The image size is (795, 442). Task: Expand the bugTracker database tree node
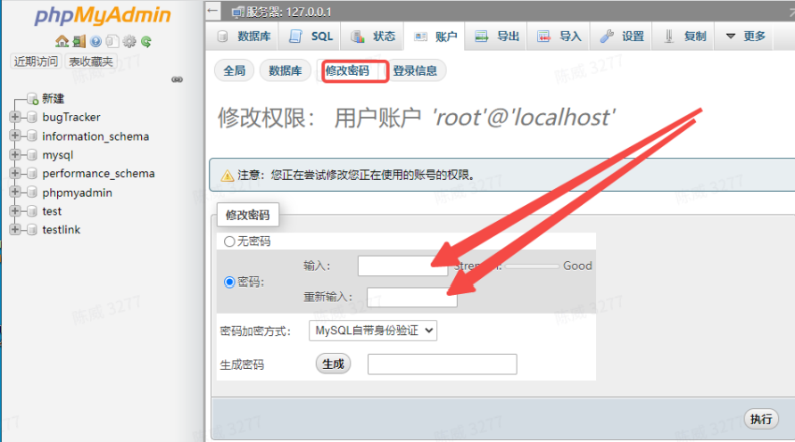point(14,118)
